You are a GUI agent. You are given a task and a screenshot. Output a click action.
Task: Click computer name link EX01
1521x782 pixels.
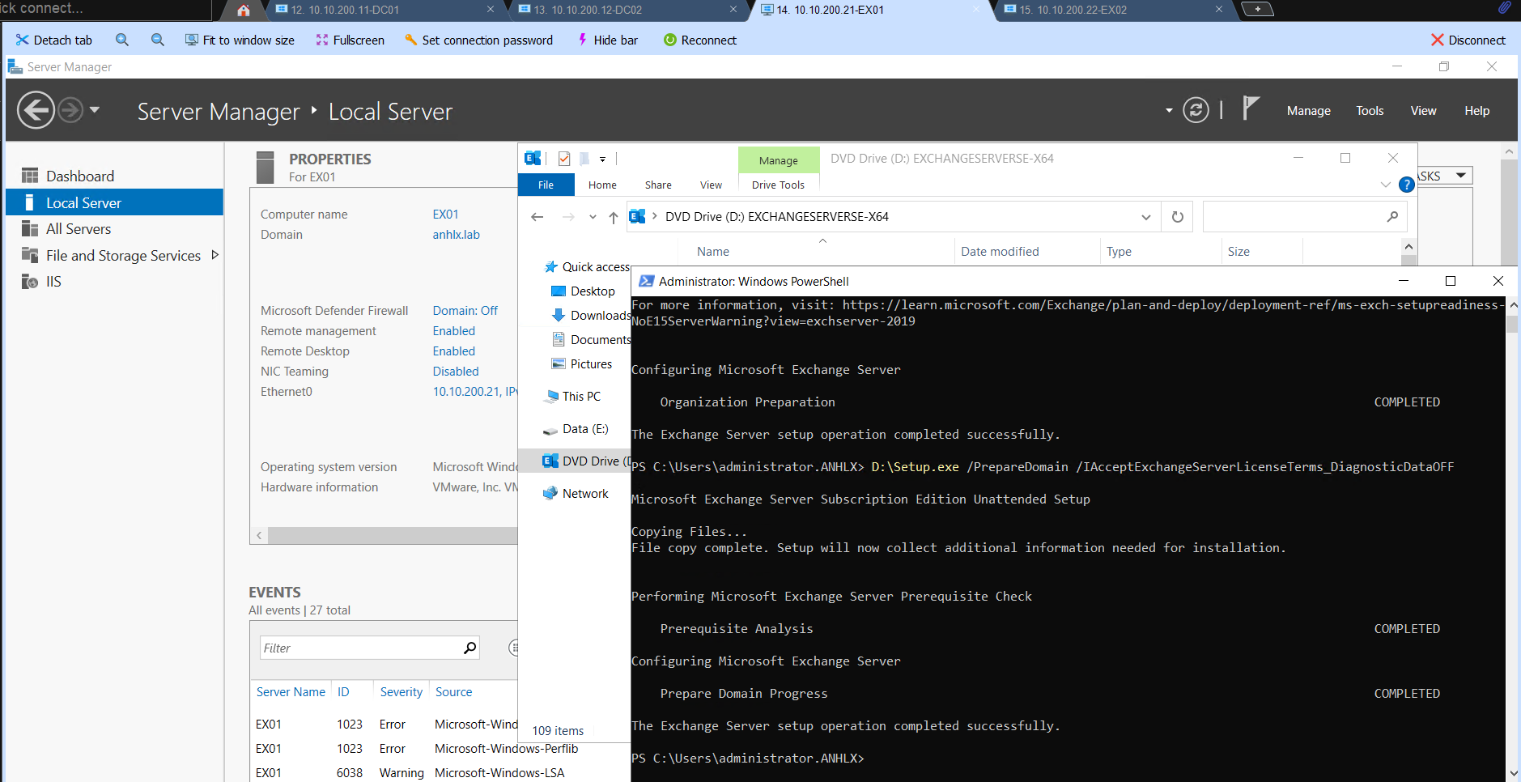[x=445, y=215]
